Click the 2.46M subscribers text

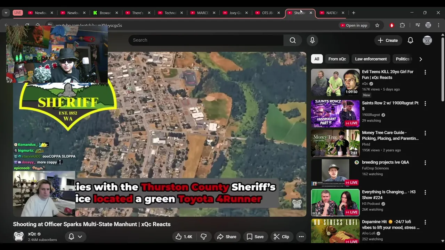click(42, 240)
